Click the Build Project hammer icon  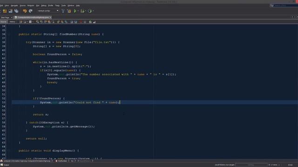pyautogui.click(x=63, y=11)
